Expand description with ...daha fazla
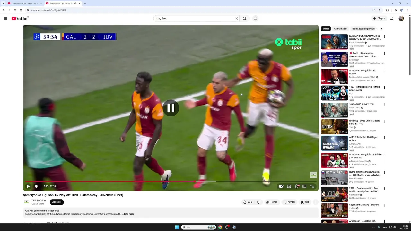This screenshot has width=411, height=231. pyautogui.click(x=127, y=214)
